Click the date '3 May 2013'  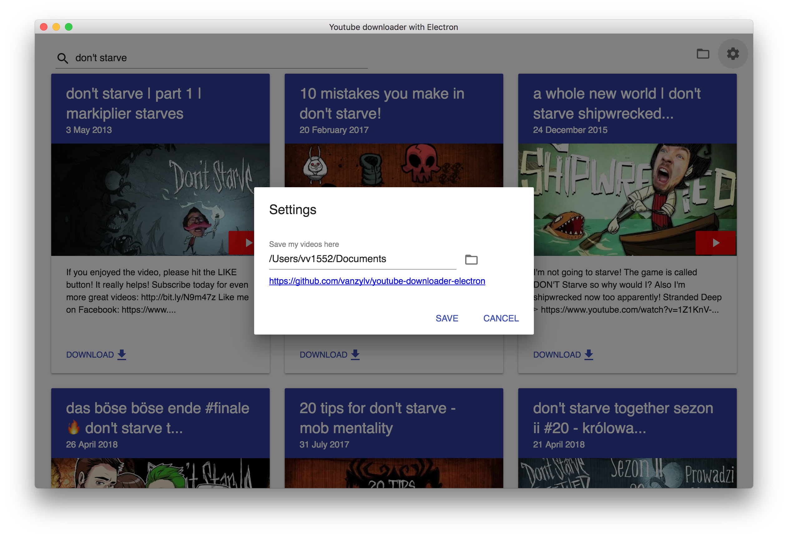(x=89, y=130)
